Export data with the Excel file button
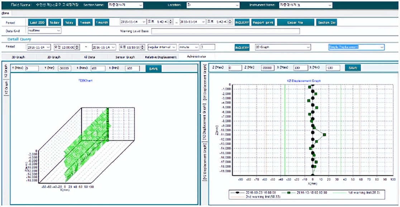 tap(295, 22)
